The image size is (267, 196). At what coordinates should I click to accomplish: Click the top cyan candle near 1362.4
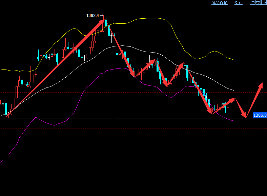point(106,23)
